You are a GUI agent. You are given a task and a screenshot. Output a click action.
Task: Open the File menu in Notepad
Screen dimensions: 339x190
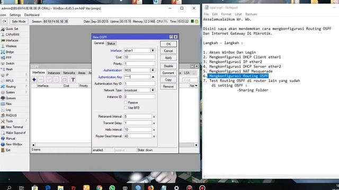coord(206,14)
